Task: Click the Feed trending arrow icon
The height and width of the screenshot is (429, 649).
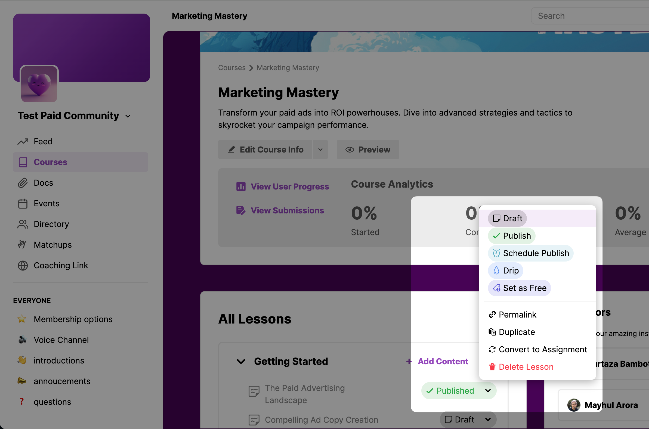Action: (x=23, y=141)
